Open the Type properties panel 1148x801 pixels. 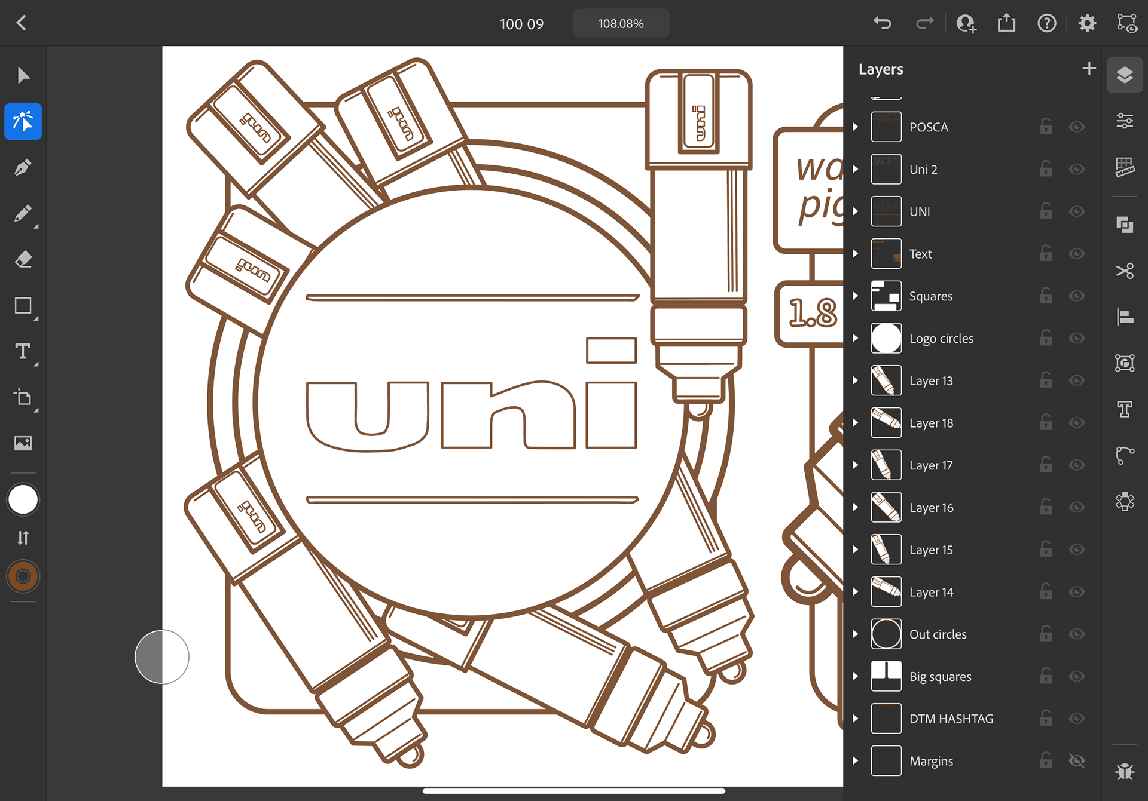point(1125,409)
